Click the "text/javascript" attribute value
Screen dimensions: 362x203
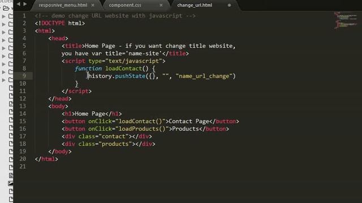click(x=133, y=61)
